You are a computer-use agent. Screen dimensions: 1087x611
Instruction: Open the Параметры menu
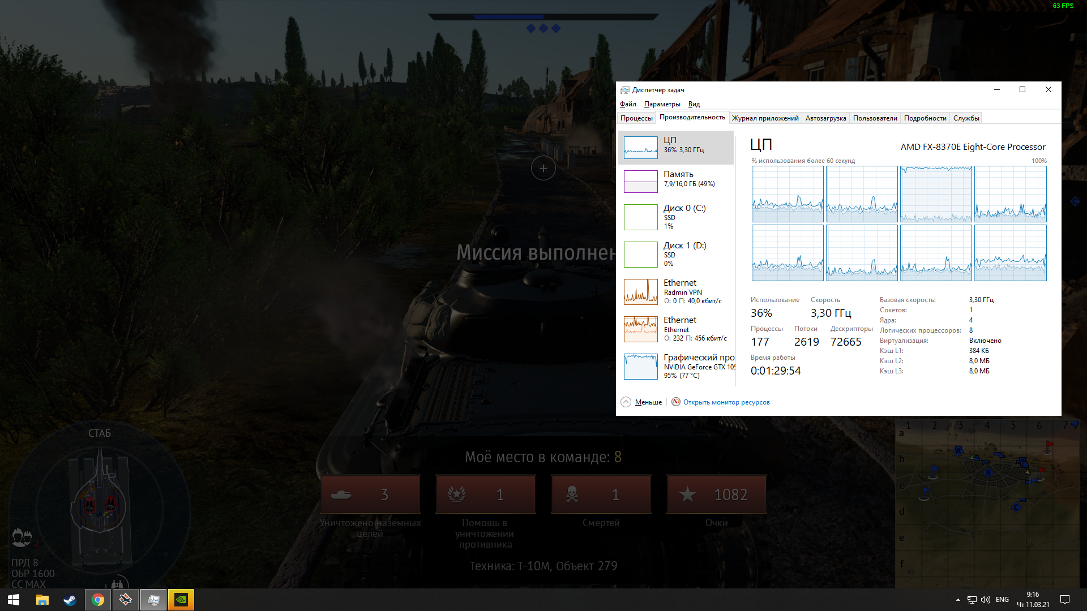[662, 104]
